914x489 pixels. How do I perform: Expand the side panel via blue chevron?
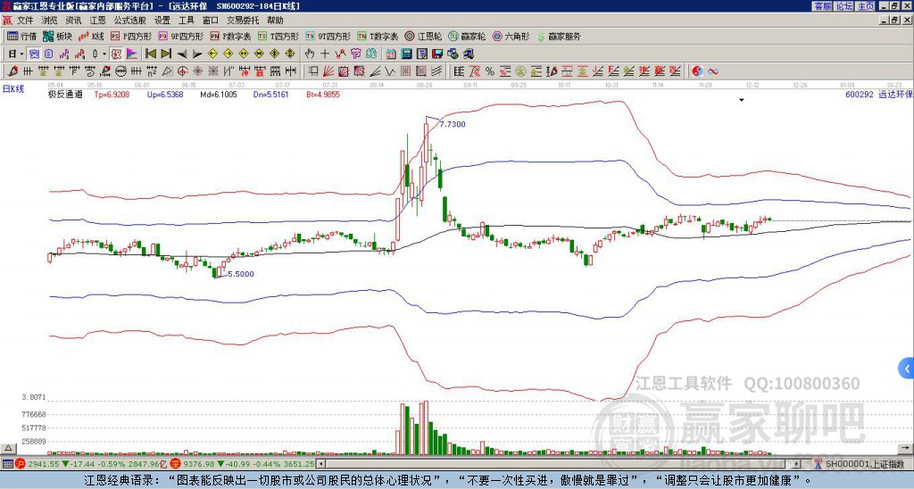906,369
